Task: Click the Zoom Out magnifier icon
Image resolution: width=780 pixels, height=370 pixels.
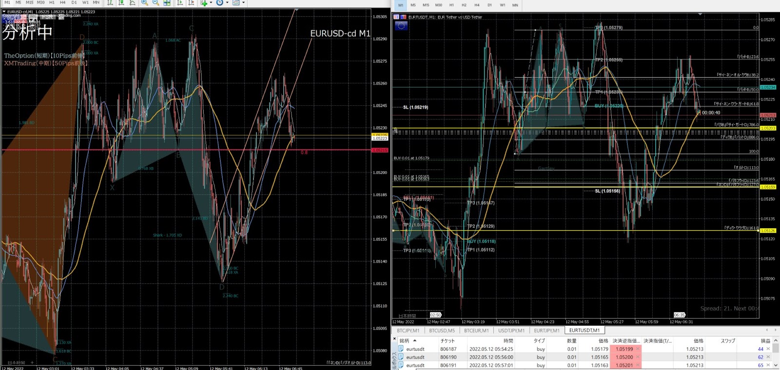Action: pyautogui.click(x=156, y=2)
